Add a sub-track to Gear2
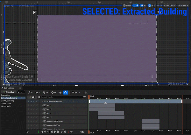191x135 pixels. 74,113
